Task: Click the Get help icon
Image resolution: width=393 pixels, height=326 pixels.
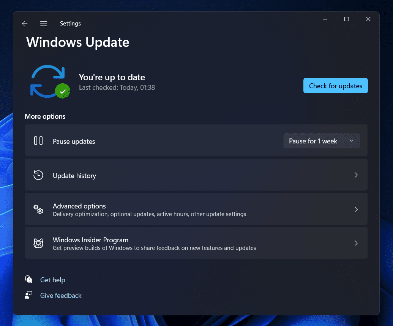Action: coord(28,280)
